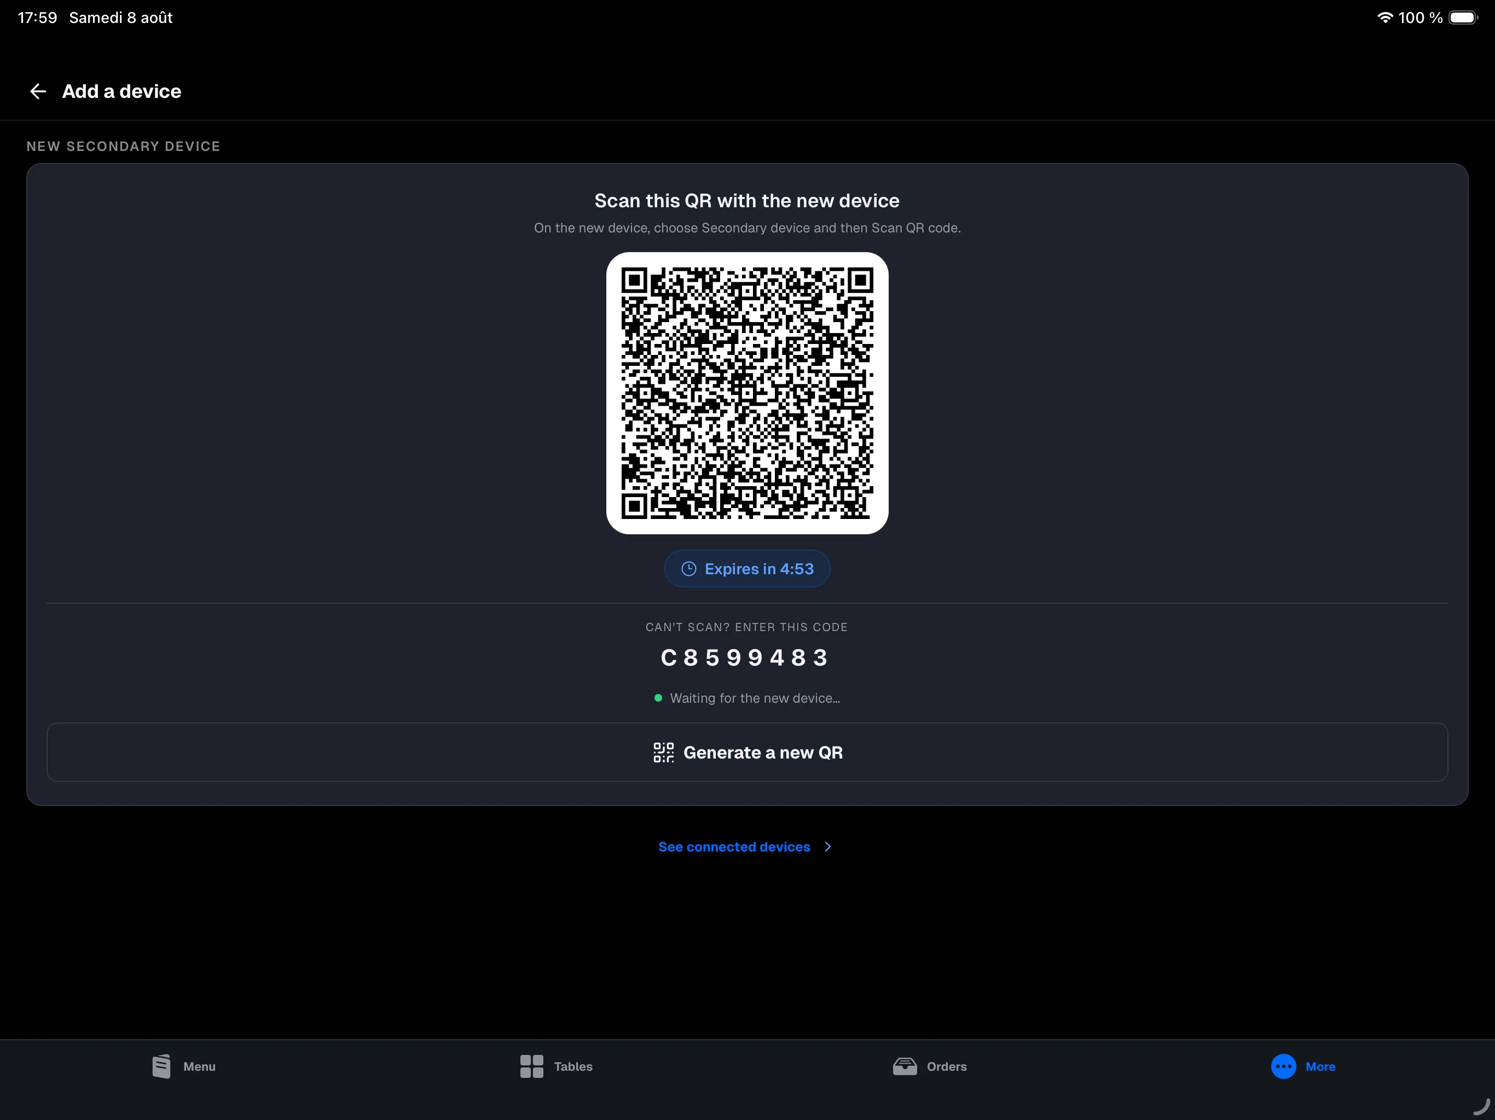Select the More tab

point(1303,1066)
